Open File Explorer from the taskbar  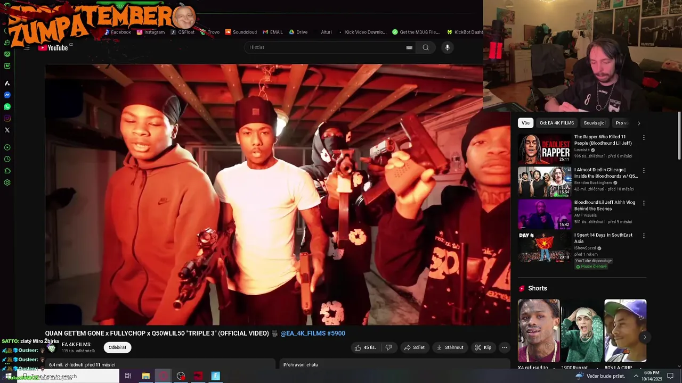(x=145, y=376)
